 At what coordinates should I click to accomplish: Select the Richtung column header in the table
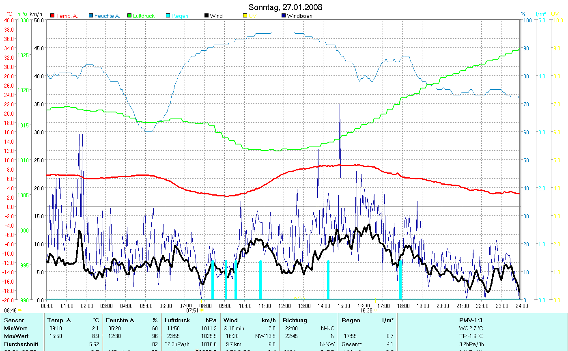pos(295,321)
